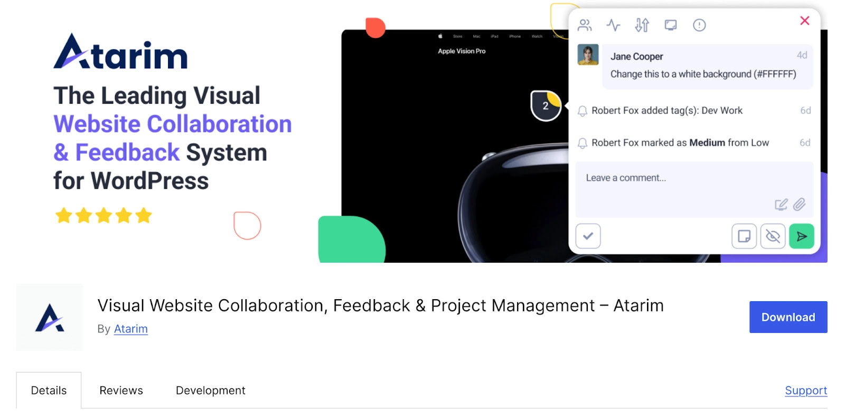Click the numbered 2 comment pin
Screen dimensions: 845x416
[x=546, y=106]
